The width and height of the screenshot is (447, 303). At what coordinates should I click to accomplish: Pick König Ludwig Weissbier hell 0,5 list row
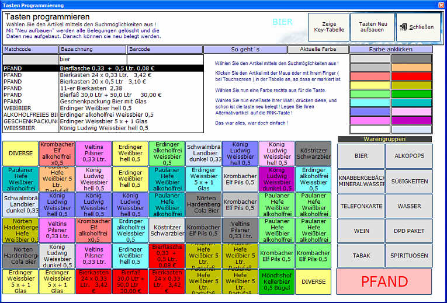103,128
